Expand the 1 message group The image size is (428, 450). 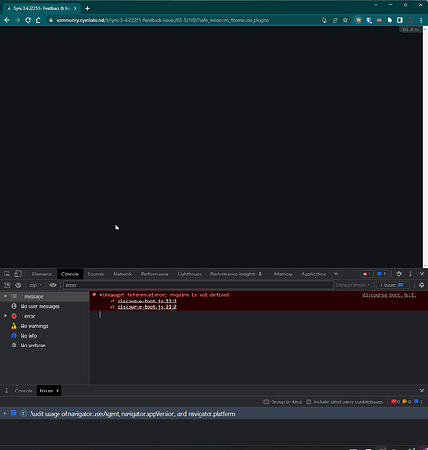[x=5, y=296]
